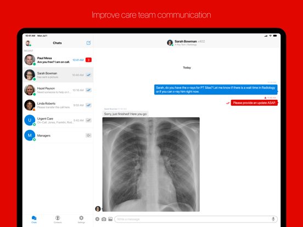Image resolution: width=303 pixels, height=227 pixels.
Task: Switch to the Settings tab
Action: click(81, 219)
